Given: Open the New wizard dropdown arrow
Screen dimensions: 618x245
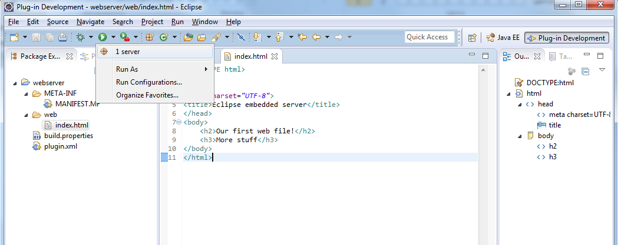Looking at the screenshot, I should coord(25,38).
